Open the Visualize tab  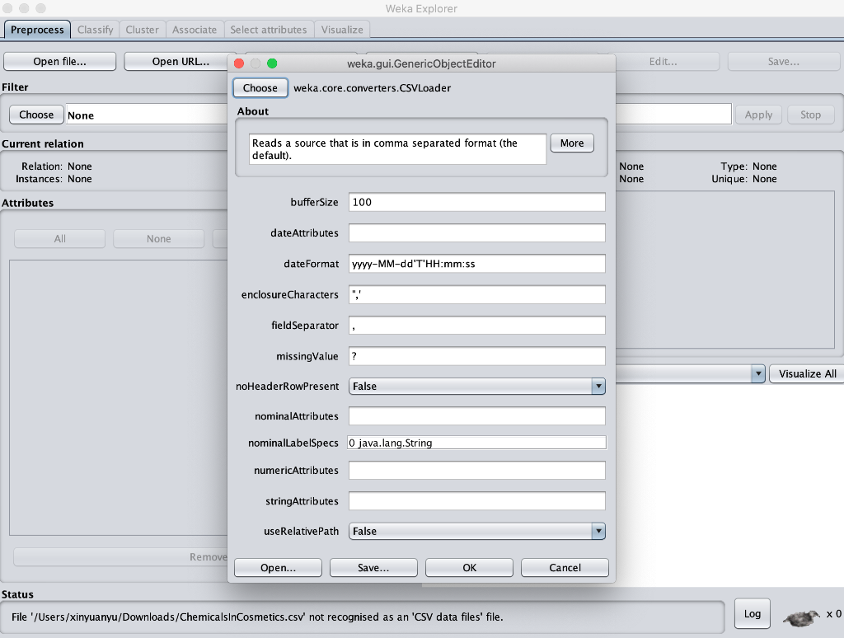(x=342, y=30)
